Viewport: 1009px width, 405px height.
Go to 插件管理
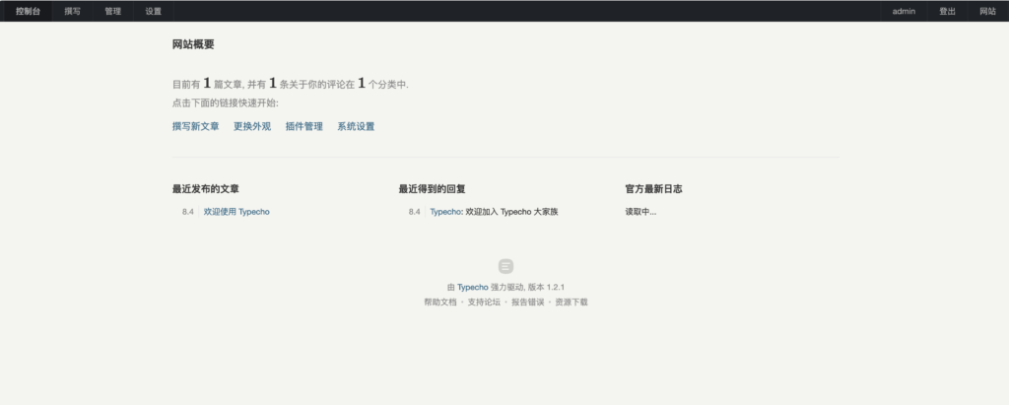(304, 126)
